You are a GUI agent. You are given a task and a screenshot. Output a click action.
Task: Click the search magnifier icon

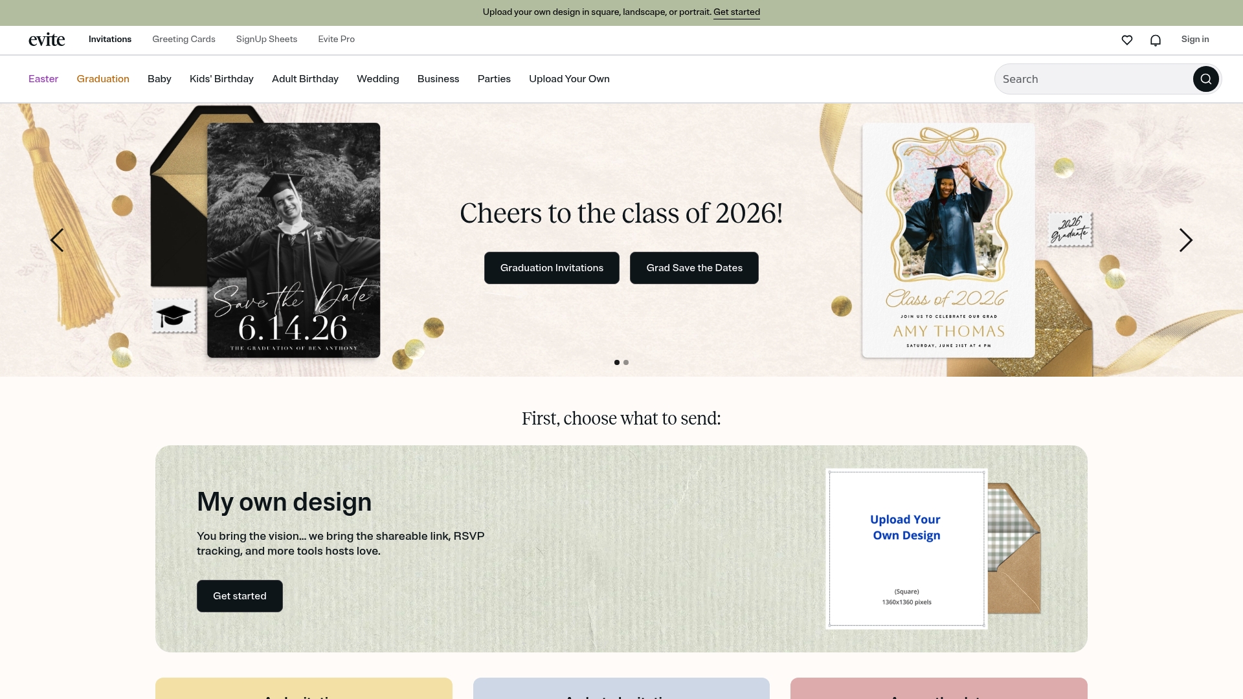click(x=1205, y=78)
